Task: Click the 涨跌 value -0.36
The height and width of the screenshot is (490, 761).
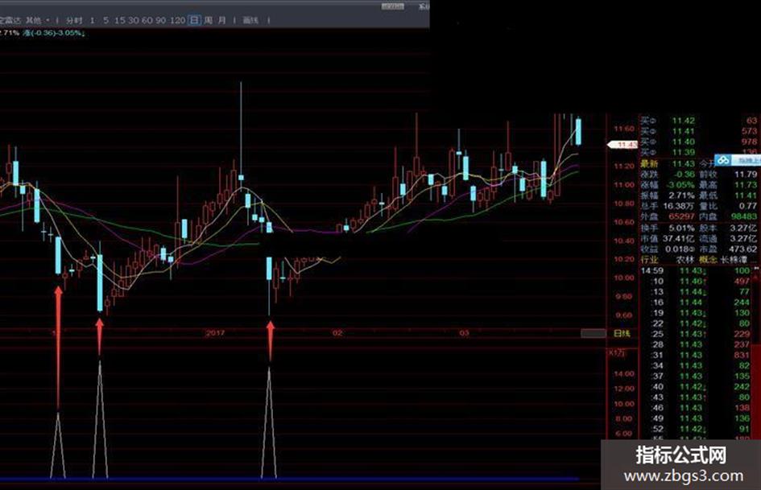Action: coord(684,174)
